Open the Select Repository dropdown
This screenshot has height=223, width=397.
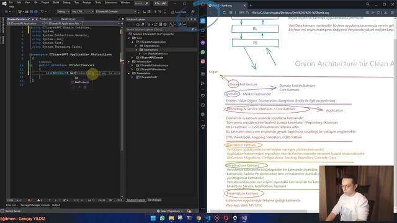point(169,211)
